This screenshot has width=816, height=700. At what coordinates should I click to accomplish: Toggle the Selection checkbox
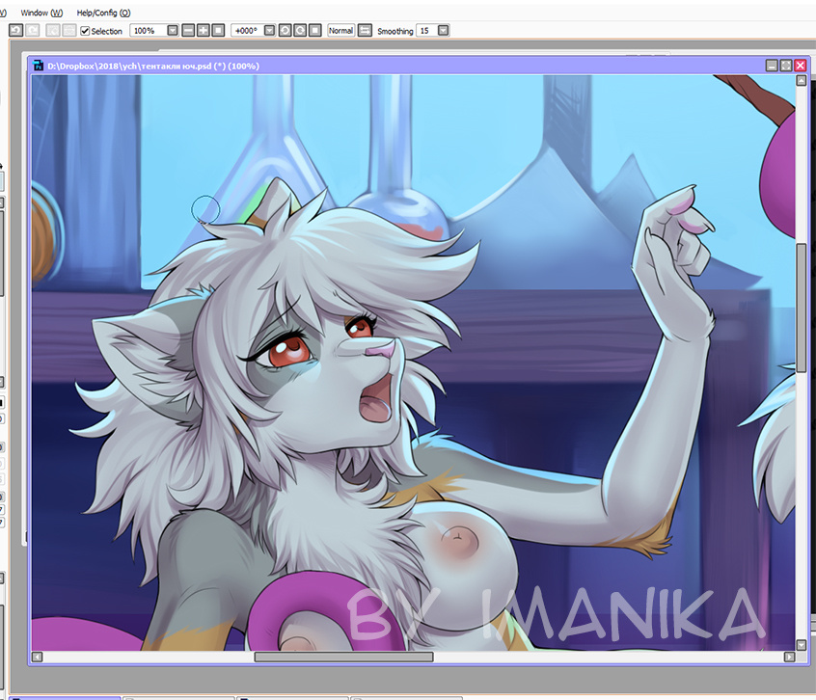[x=85, y=31]
